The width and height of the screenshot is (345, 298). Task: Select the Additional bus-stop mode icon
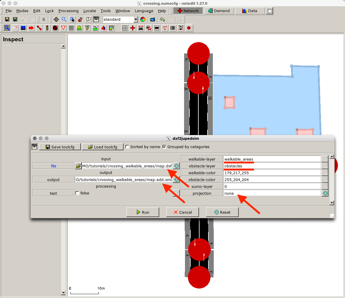click(79, 28)
